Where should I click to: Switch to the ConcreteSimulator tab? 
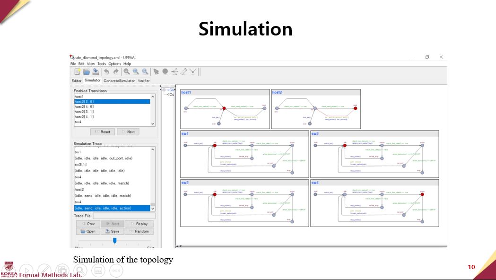click(x=119, y=81)
